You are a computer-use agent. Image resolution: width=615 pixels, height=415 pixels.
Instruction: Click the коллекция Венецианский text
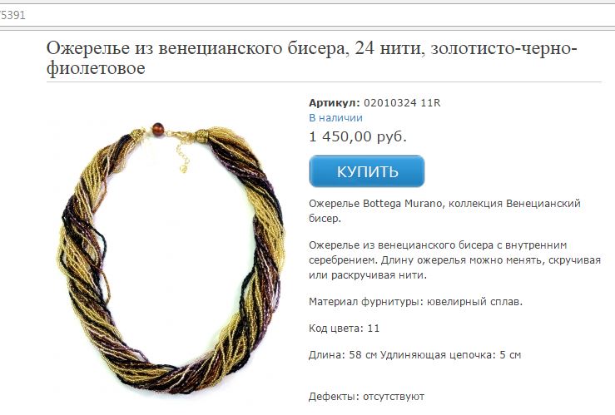(x=514, y=204)
